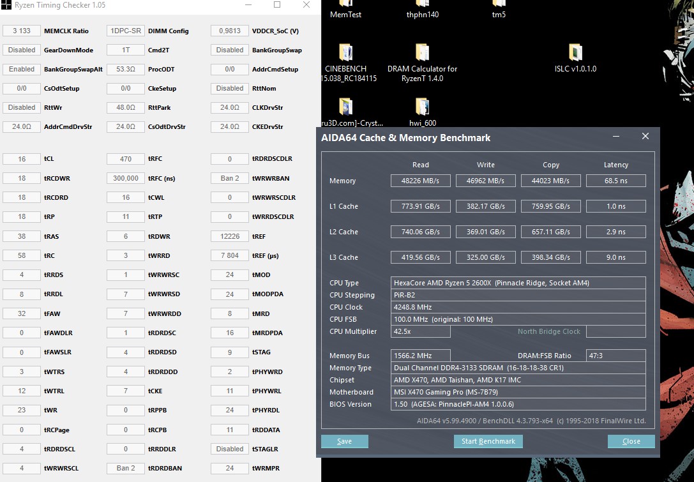Image resolution: width=694 pixels, height=482 pixels.
Task: Click the CPU Stepping PiR-B2 field
Action: (x=518, y=295)
